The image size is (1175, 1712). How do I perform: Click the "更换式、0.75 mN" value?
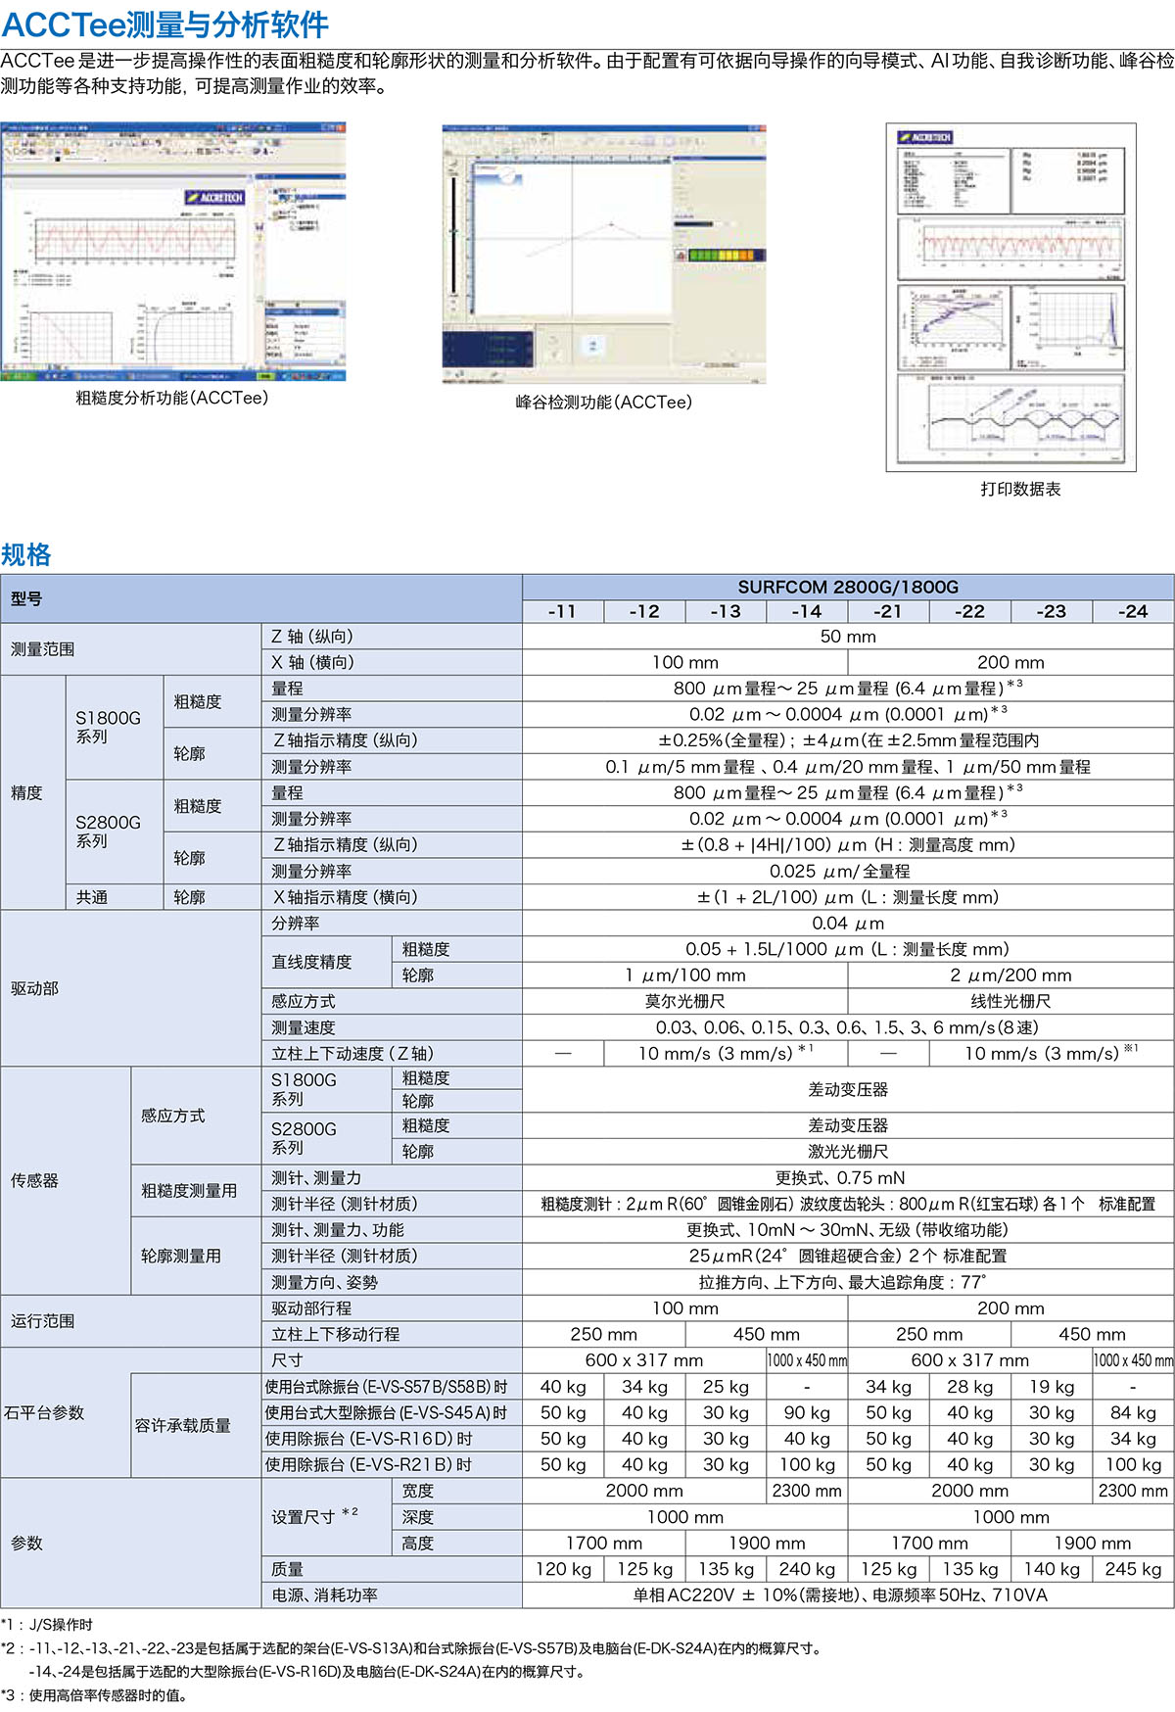point(848,1178)
